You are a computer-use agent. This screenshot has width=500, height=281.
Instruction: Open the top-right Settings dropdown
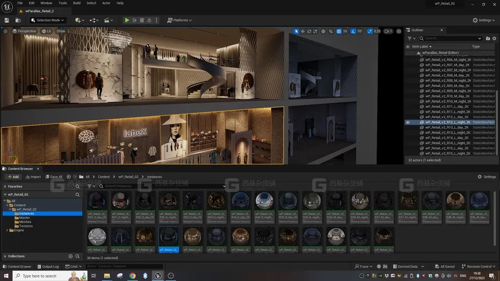click(x=484, y=20)
